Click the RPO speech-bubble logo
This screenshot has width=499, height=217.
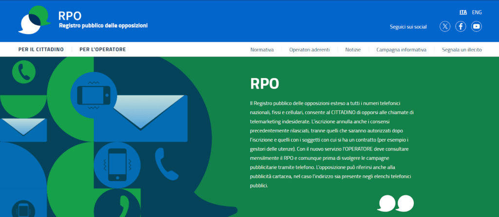coord(35,20)
